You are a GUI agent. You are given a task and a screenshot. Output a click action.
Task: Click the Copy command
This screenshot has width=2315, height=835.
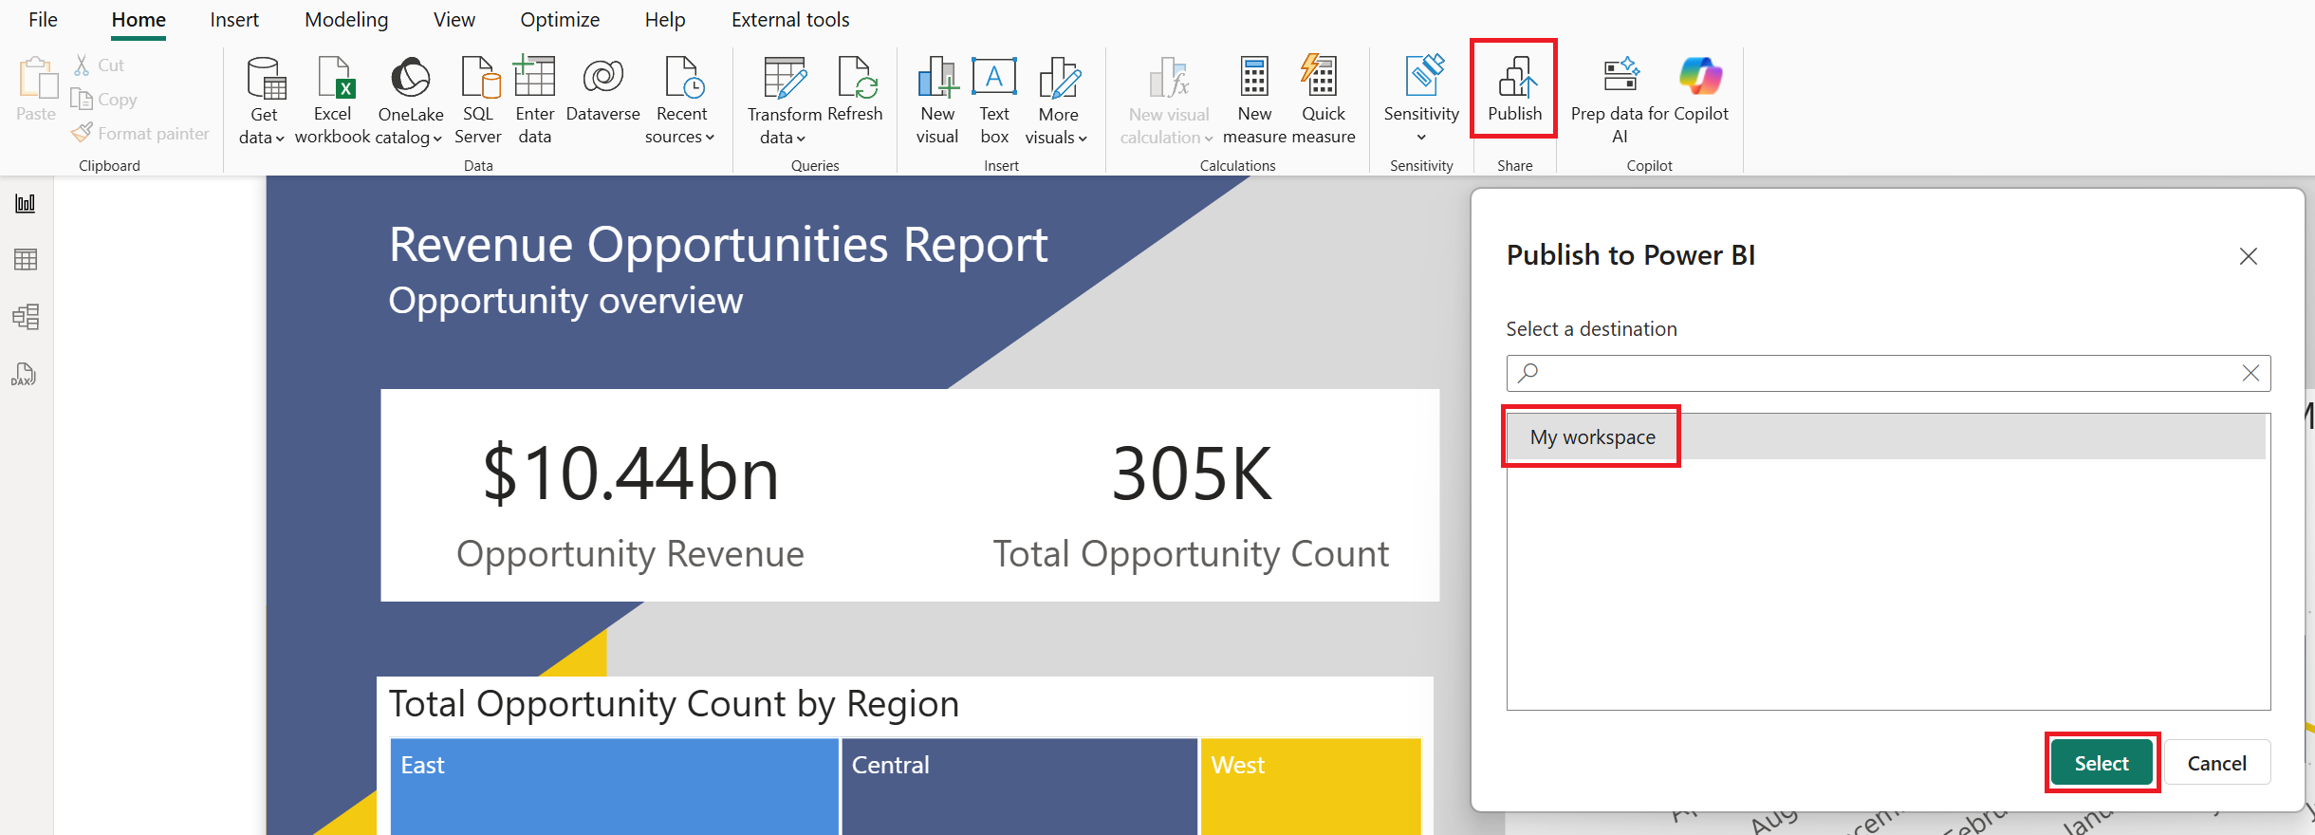click(x=103, y=100)
